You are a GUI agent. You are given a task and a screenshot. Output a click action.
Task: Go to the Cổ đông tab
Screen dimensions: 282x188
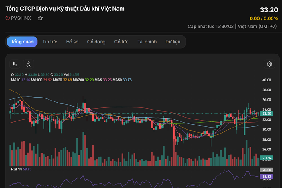point(96,42)
